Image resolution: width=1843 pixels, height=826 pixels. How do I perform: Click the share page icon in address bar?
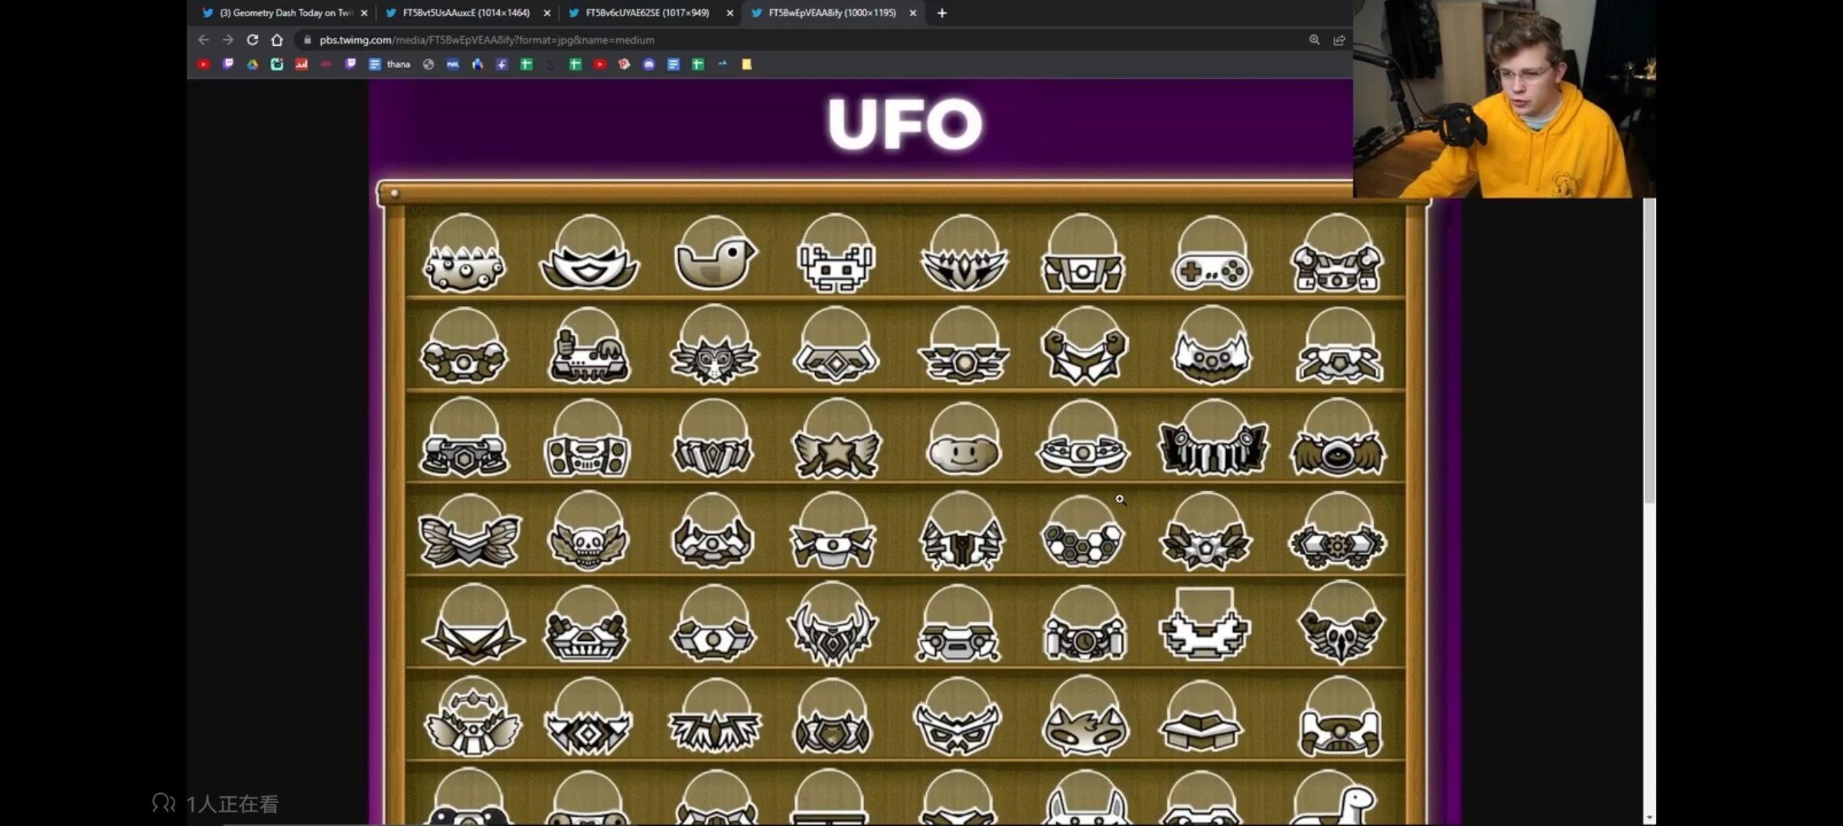(1339, 40)
